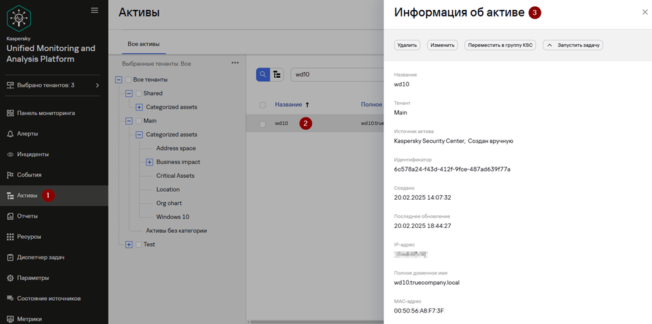Screen dimensions: 652x324
Task: Select the Windows 10 category
Action: (x=173, y=217)
